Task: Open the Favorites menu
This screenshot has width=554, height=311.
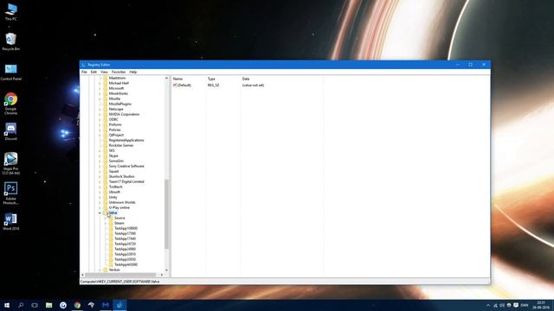Action: (119, 72)
